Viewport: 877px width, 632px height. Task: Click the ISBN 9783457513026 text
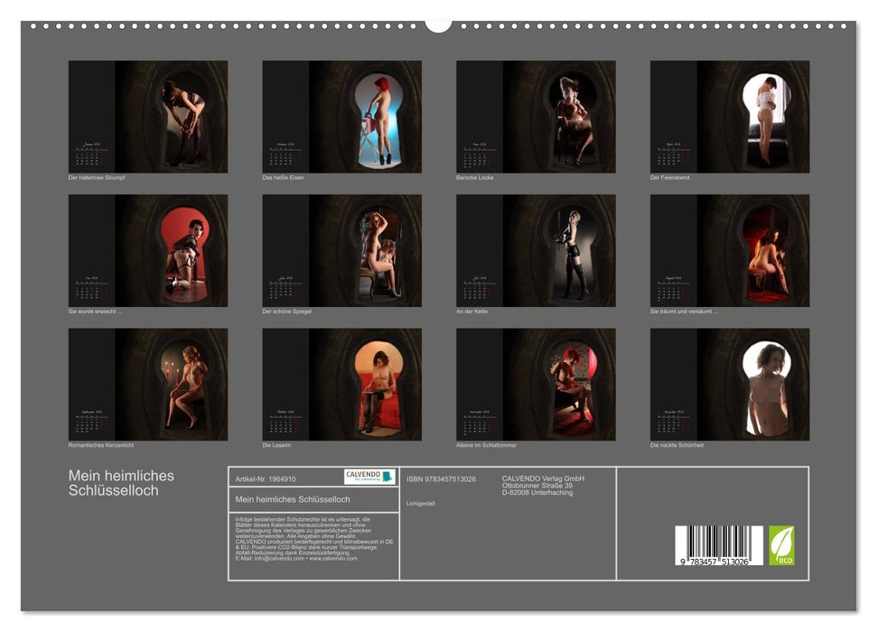click(441, 479)
